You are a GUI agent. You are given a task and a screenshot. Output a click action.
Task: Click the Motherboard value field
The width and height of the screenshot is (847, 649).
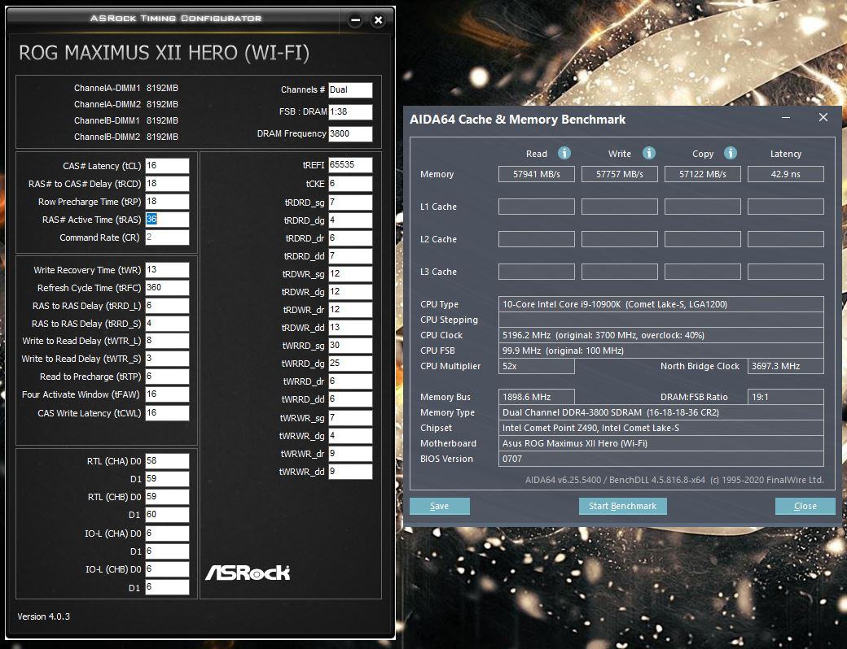click(x=661, y=443)
